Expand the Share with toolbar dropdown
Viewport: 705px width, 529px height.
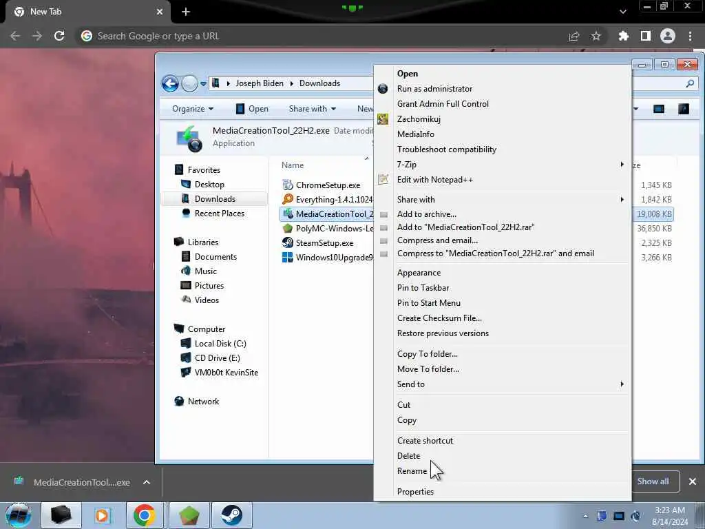(x=312, y=109)
